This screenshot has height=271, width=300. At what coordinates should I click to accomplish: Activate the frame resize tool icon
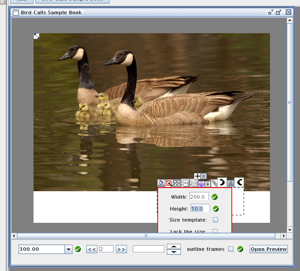coord(169,183)
